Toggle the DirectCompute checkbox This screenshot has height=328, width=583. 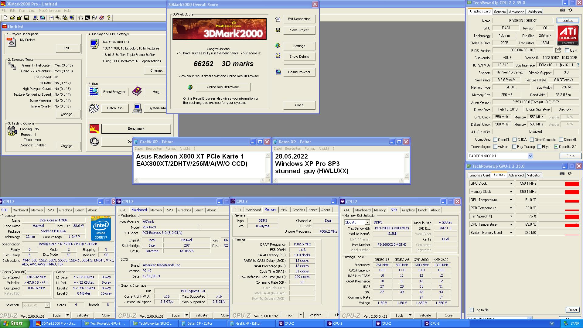tap(532, 140)
